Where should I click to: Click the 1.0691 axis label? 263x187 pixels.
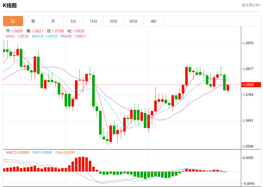coord(248,120)
